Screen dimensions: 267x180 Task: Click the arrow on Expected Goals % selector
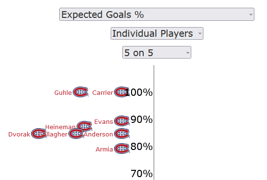[x=250, y=15]
